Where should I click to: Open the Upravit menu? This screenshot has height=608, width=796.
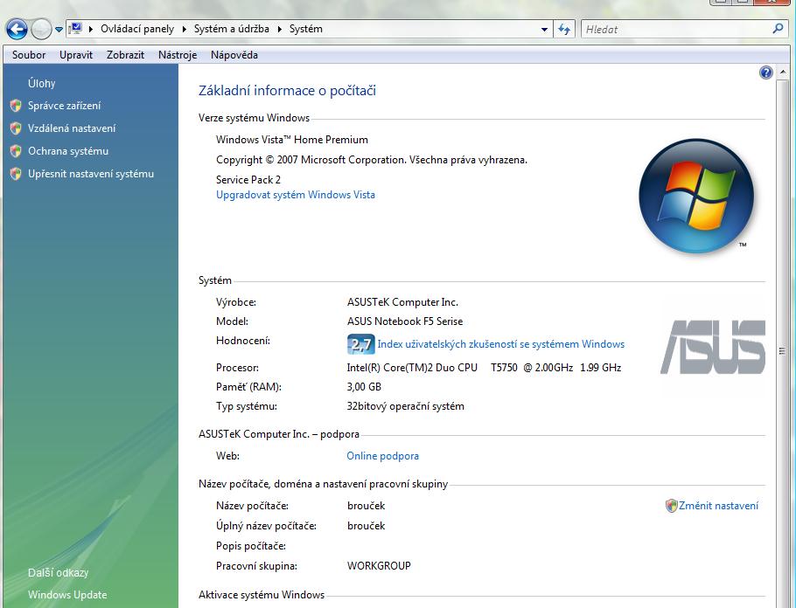tap(76, 55)
